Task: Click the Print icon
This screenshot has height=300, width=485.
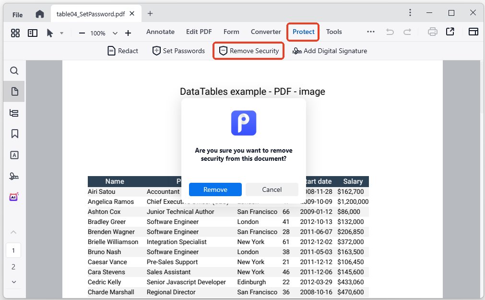Action: (432, 31)
